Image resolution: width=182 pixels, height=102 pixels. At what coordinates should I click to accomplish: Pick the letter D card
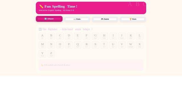(x=69, y=36)
